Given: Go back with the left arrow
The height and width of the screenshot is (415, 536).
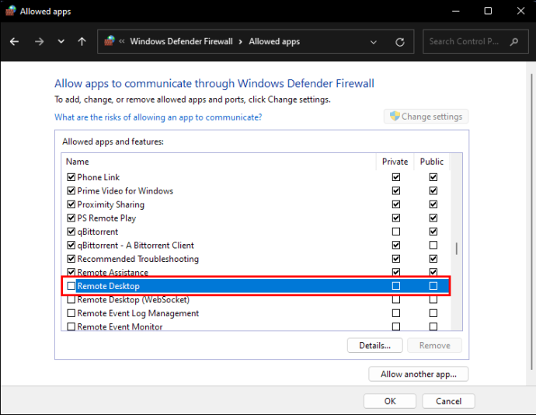Looking at the screenshot, I should tap(14, 42).
